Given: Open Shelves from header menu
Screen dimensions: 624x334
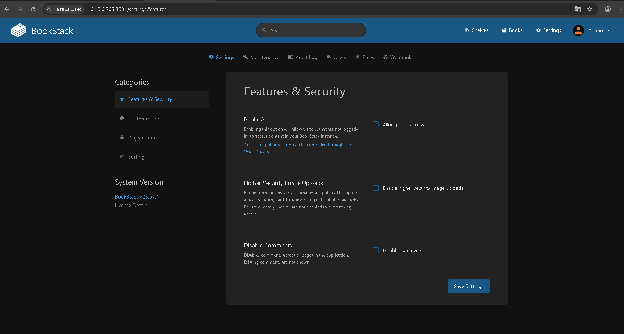Looking at the screenshot, I should click(477, 30).
